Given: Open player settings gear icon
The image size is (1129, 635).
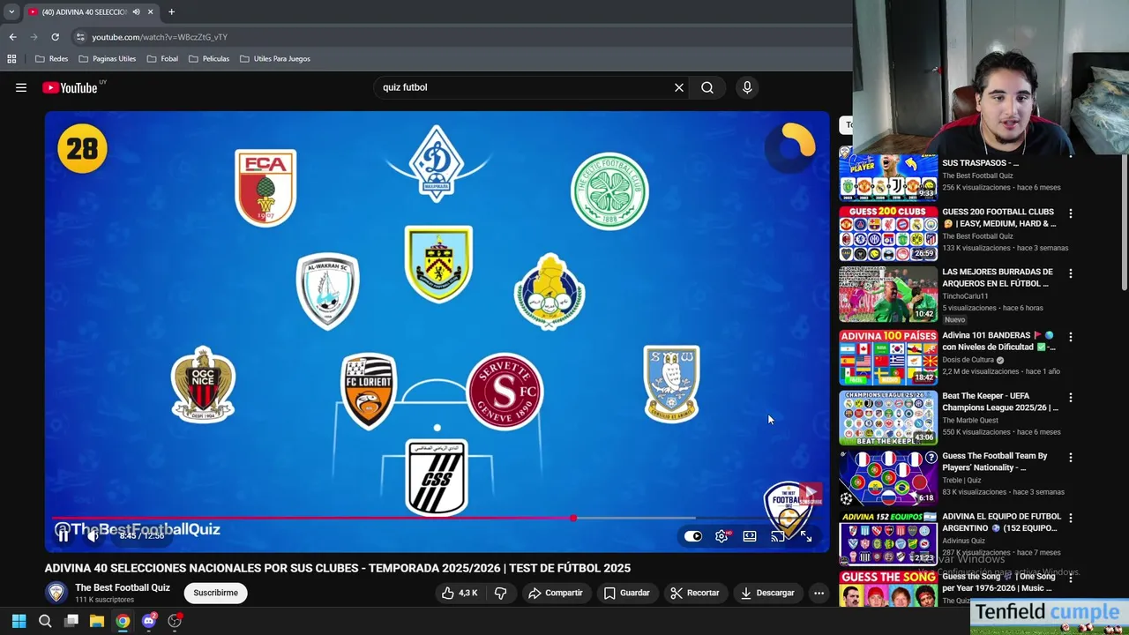Looking at the screenshot, I should click(x=722, y=536).
